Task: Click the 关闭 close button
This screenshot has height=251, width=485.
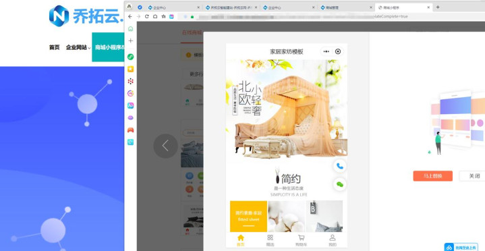Action: coord(474,176)
